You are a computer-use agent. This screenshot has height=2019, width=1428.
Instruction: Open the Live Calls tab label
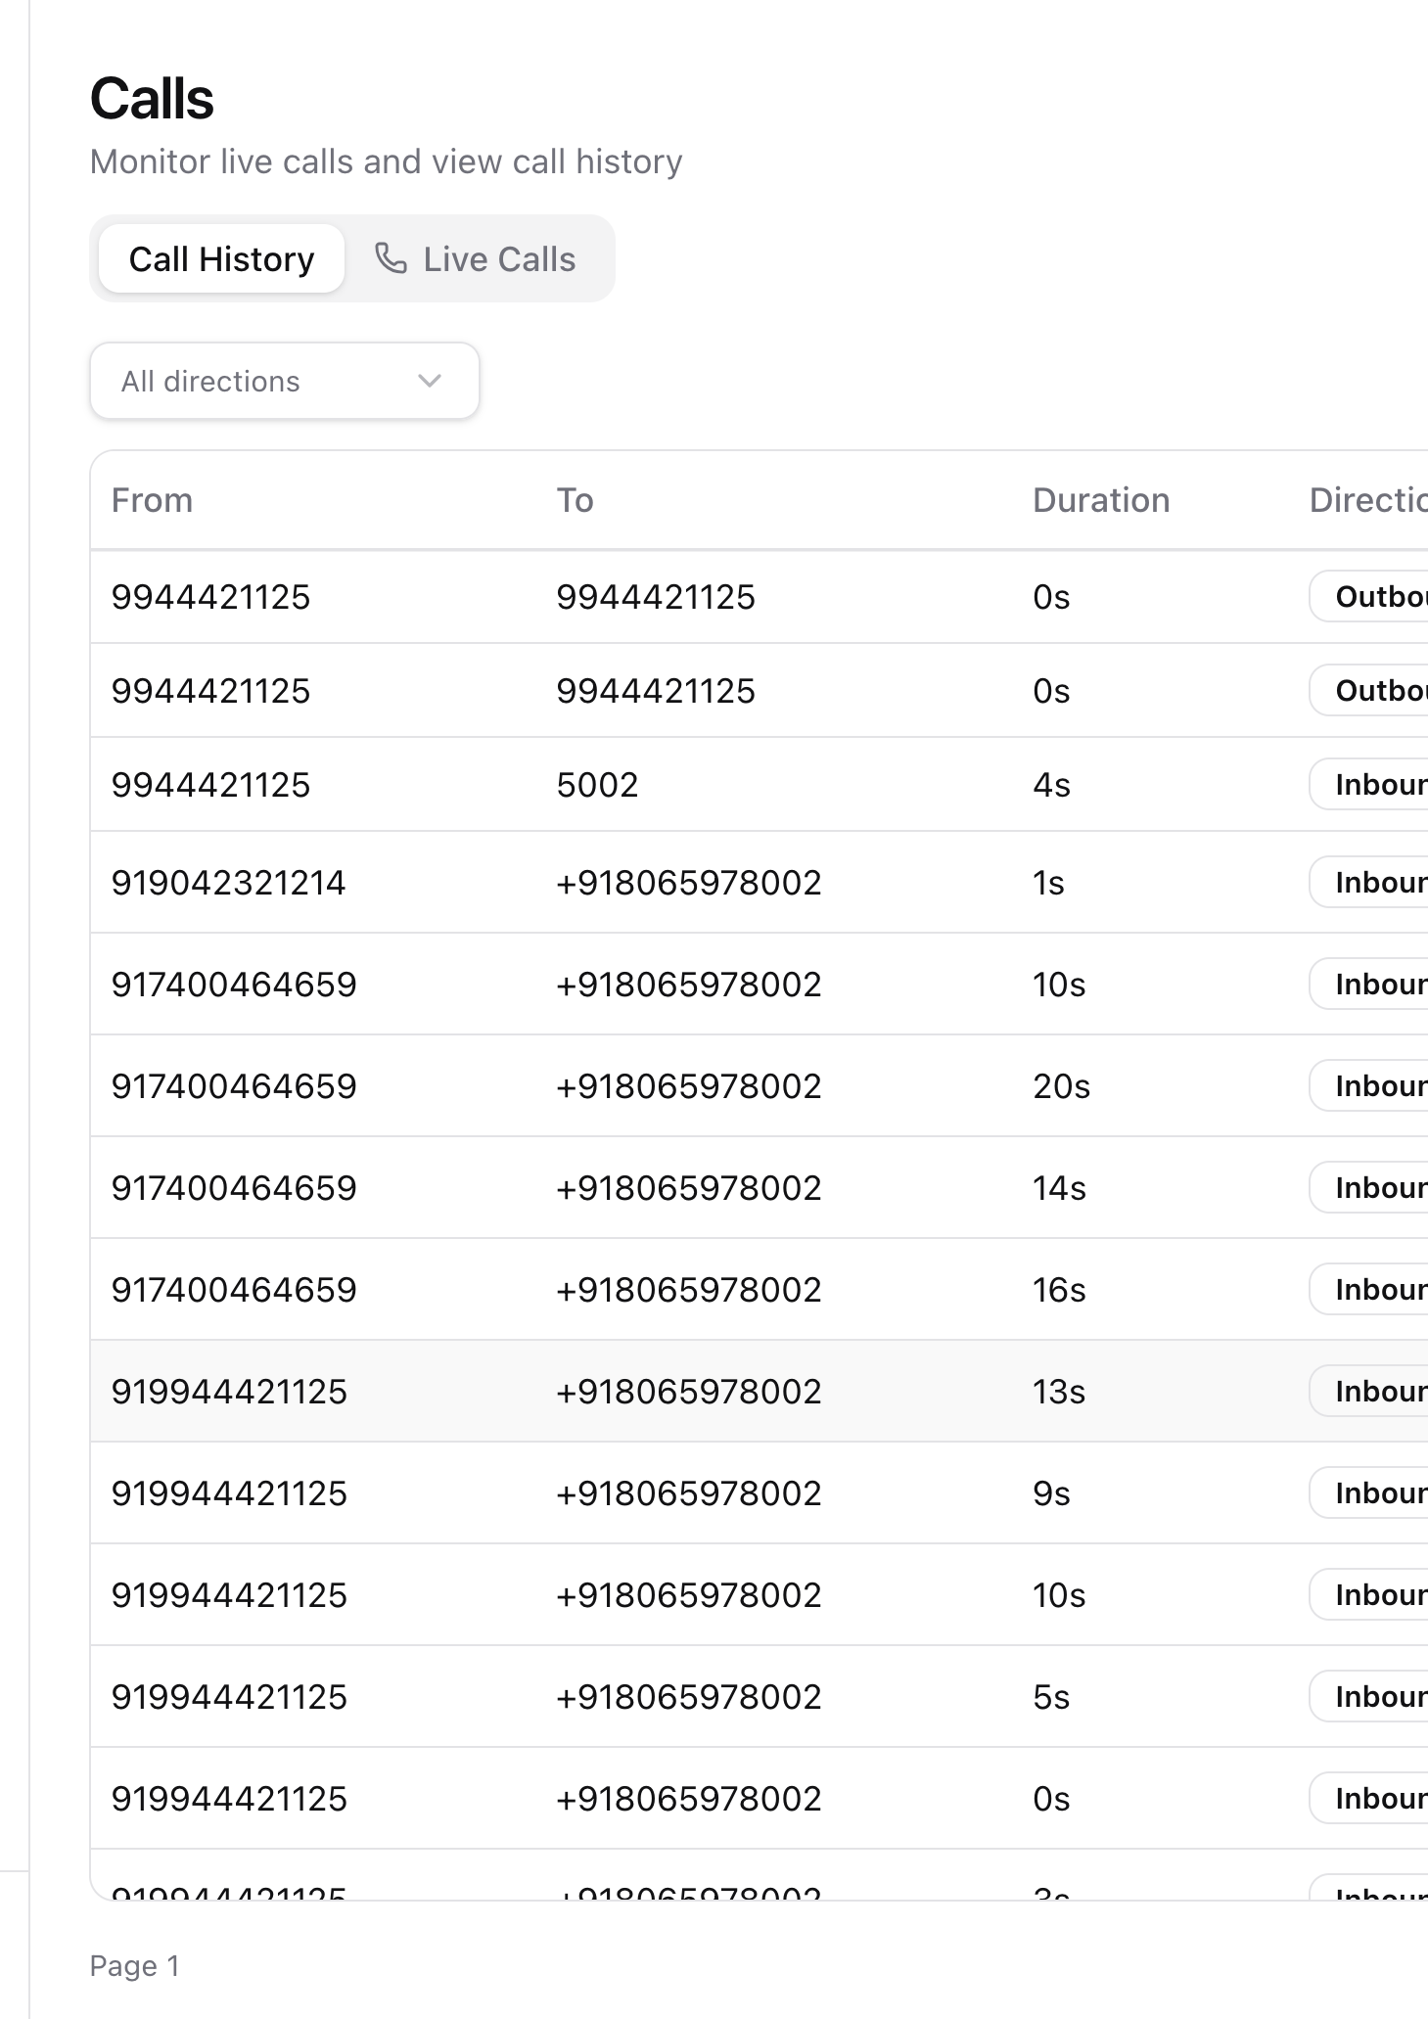[498, 258]
